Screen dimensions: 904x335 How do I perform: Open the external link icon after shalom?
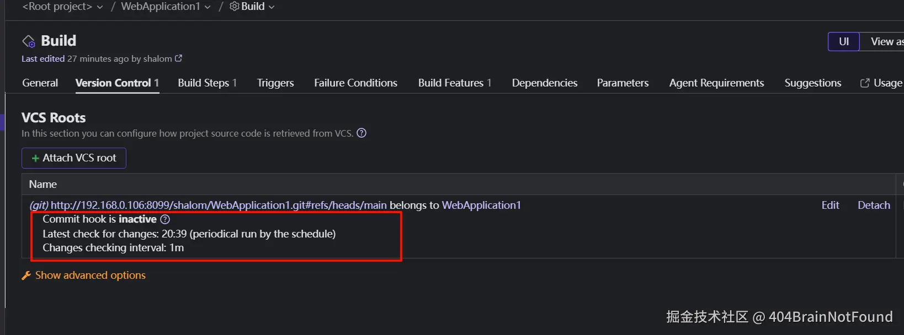point(178,58)
